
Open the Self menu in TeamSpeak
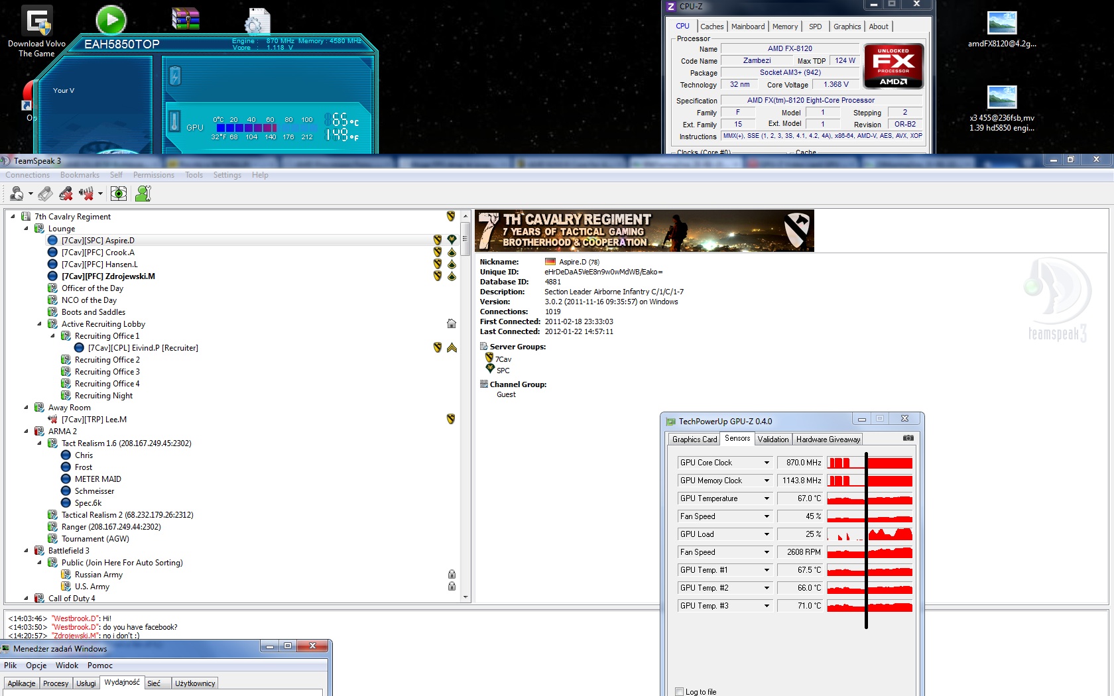(116, 175)
